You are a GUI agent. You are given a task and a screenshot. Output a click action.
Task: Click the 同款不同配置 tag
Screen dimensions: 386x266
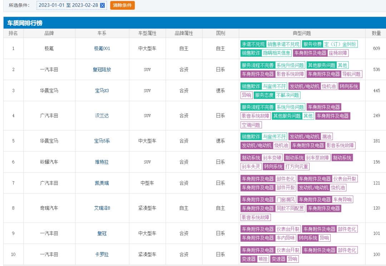[290, 208]
